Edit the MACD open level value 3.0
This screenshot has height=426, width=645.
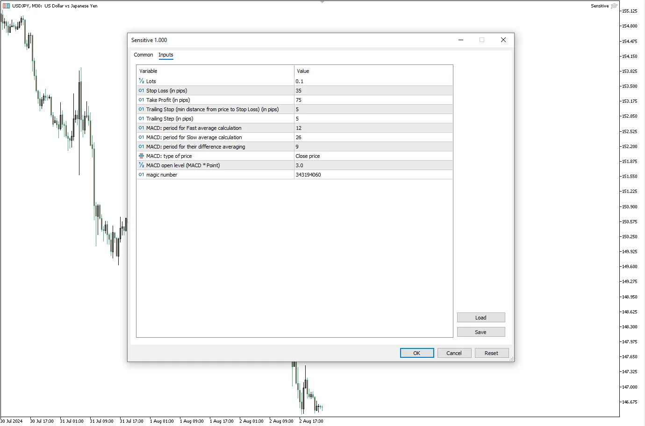point(373,165)
